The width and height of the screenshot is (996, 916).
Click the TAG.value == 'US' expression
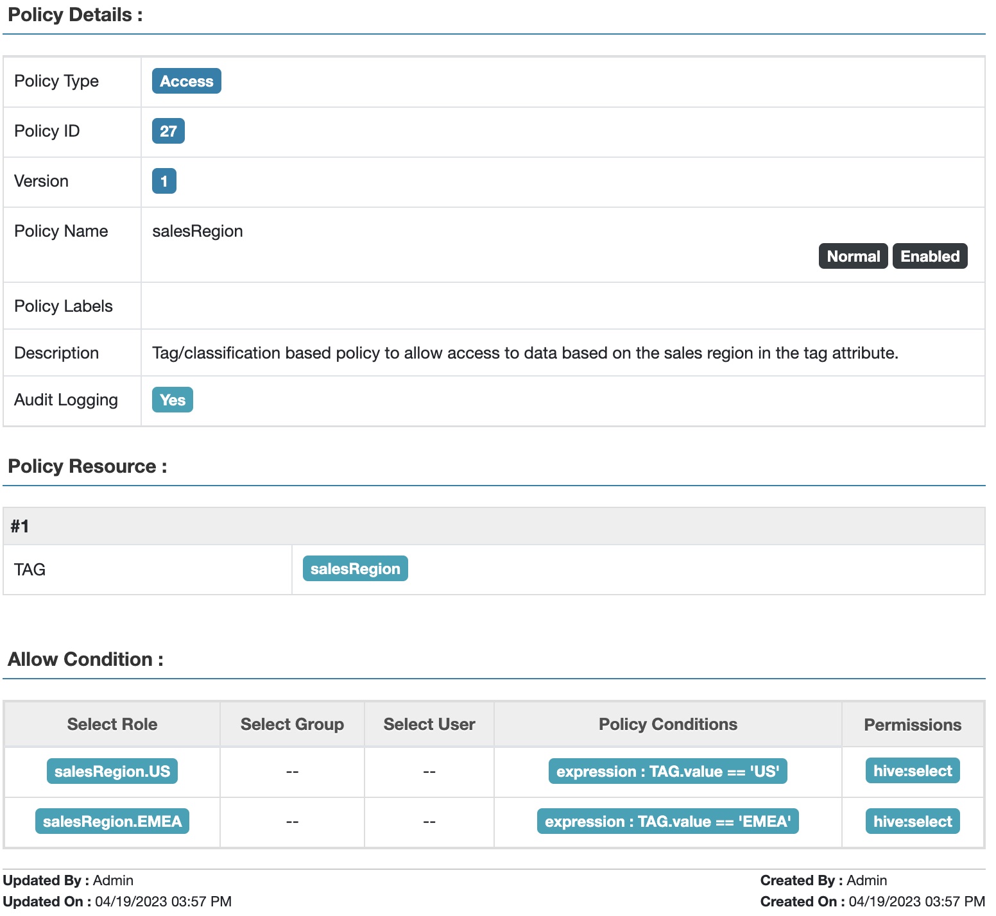pyautogui.click(x=667, y=772)
